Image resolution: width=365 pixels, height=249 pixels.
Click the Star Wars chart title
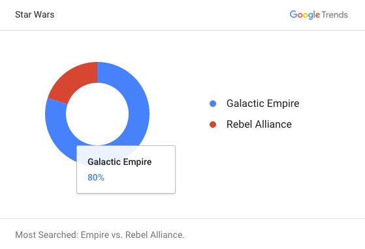pos(35,14)
